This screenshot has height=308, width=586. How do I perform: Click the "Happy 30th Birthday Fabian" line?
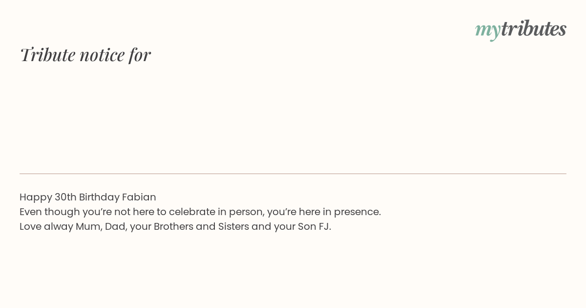[x=88, y=197]
